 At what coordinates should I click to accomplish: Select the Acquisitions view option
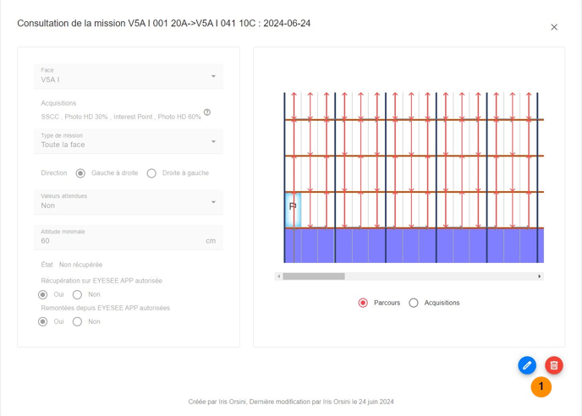pos(414,303)
